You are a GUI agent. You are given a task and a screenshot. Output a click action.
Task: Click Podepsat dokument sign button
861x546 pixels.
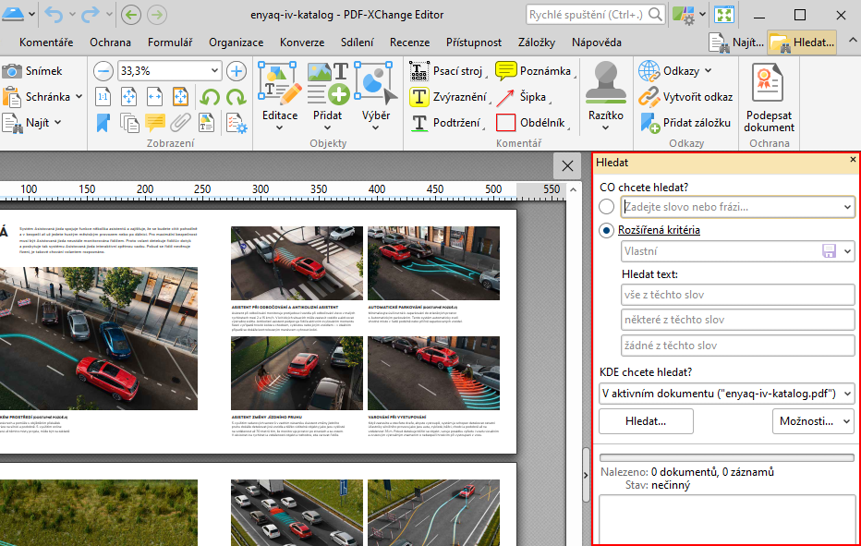770,98
